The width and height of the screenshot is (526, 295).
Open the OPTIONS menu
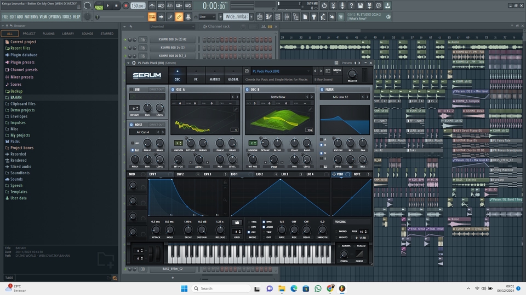tap(55, 17)
